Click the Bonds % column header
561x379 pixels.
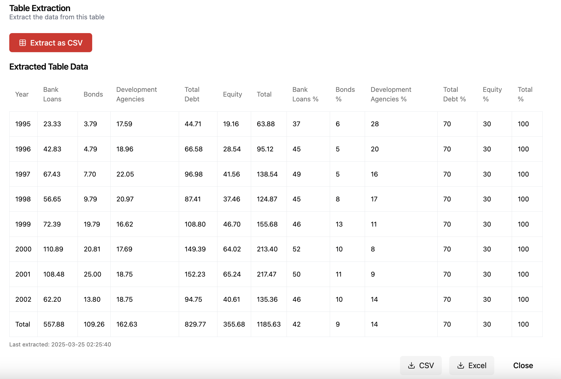click(345, 94)
